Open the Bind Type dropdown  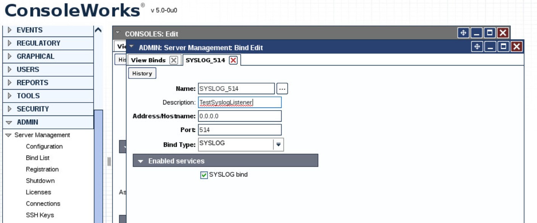tap(278, 144)
